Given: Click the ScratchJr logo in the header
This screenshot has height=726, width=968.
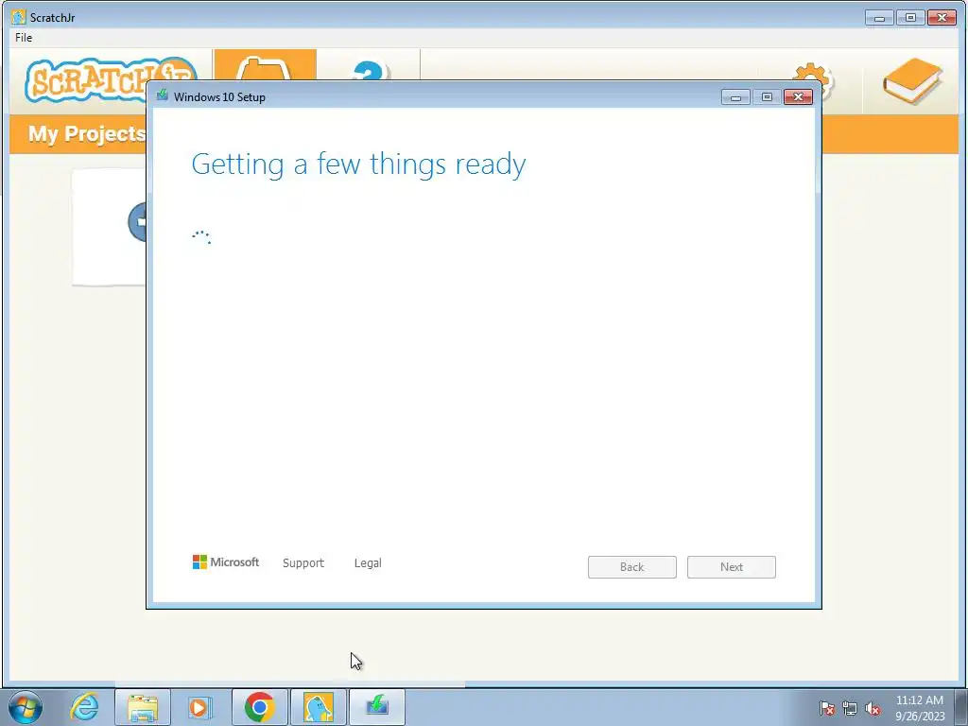Looking at the screenshot, I should pos(112,80).
